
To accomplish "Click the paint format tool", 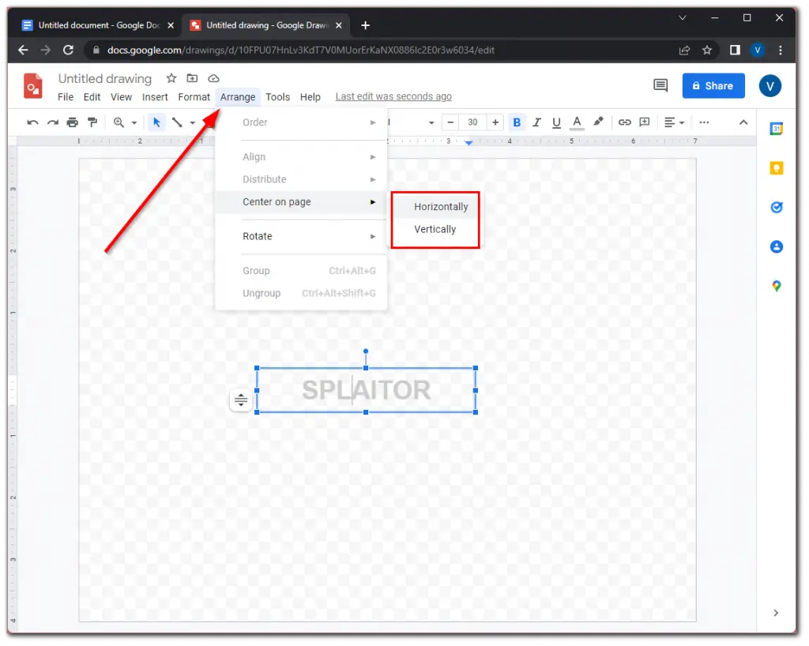I will (91, 122).
